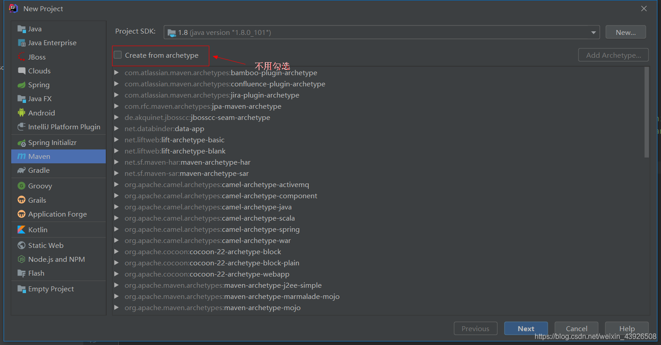Click the Node.js and NPM icon

click(22, 260)
